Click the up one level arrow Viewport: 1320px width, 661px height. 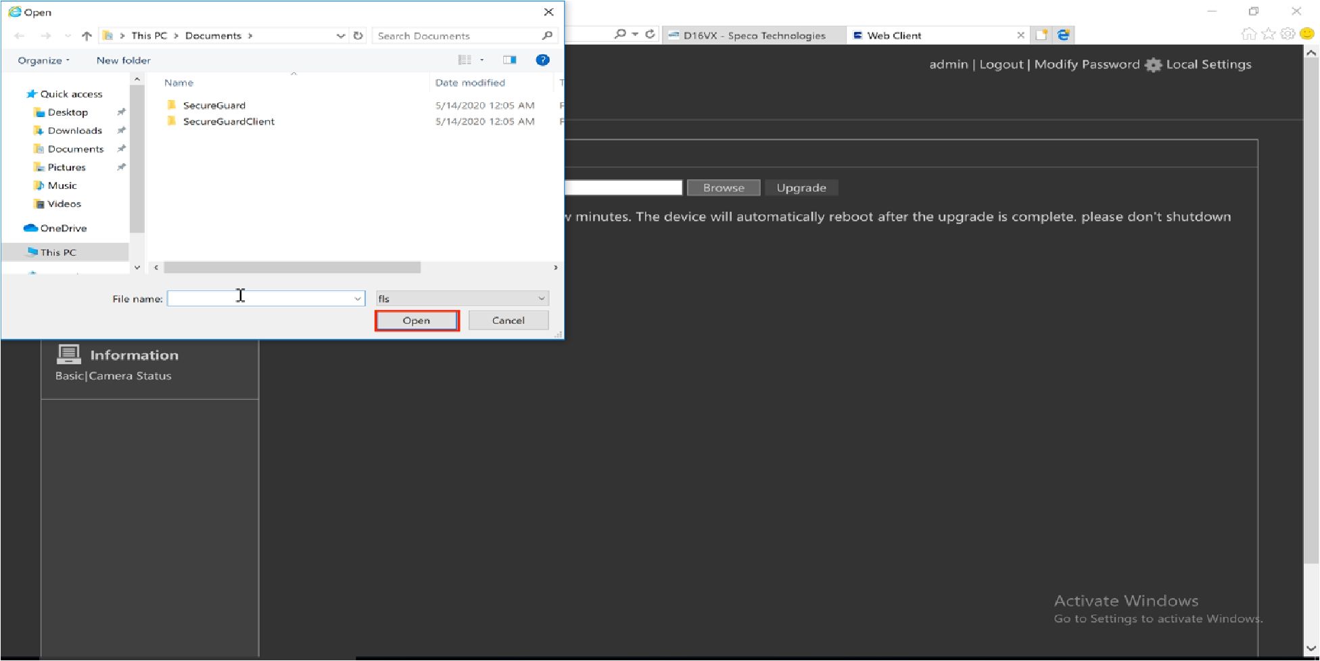pyautogui.click(x=87, y=36)
